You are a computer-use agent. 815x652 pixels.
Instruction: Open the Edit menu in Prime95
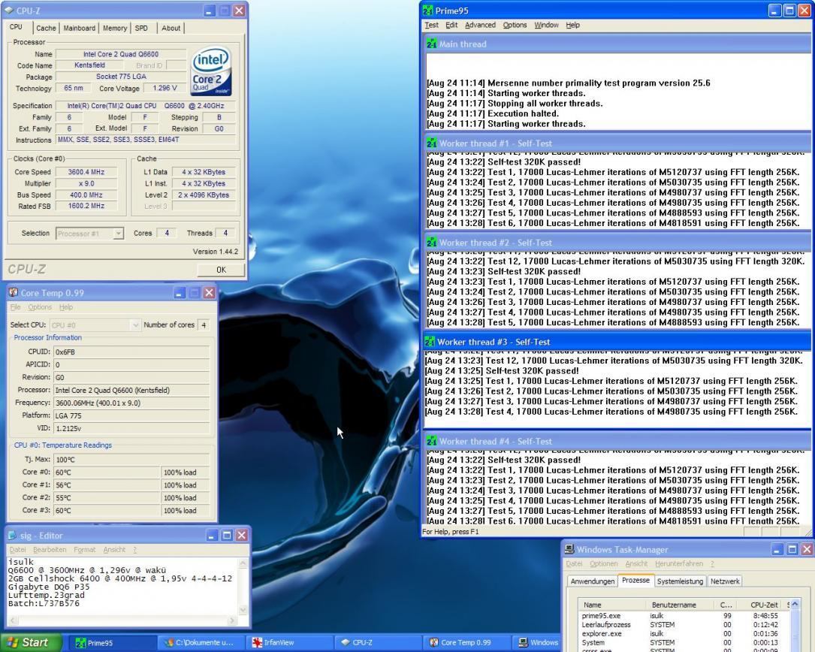(x=451, y=25)
